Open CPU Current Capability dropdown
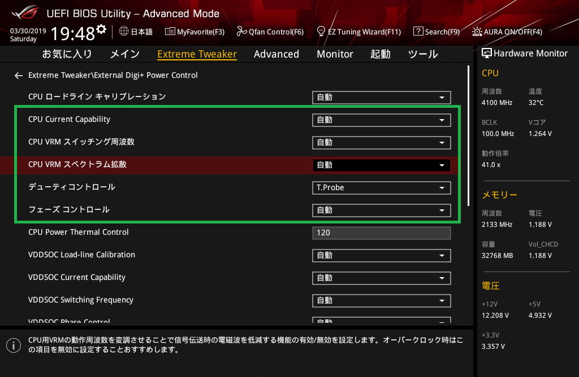 click(382, 120)
